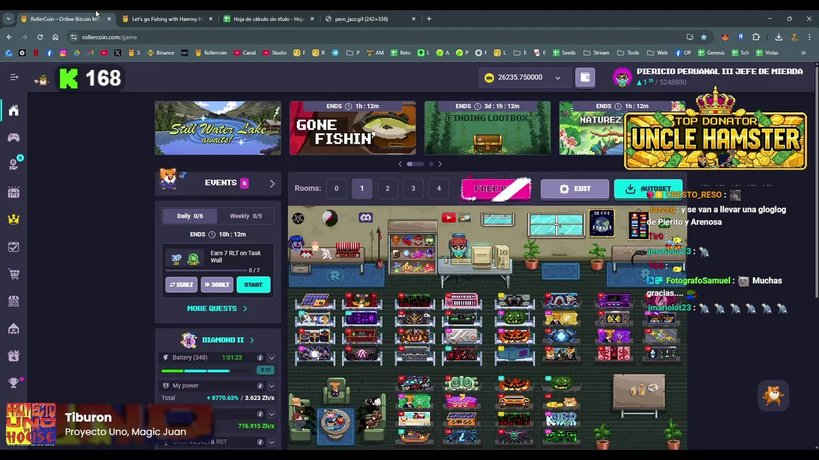Open the Studio bookmark
The width and height of the screenshot is (819, 460).
click(274, 52)
